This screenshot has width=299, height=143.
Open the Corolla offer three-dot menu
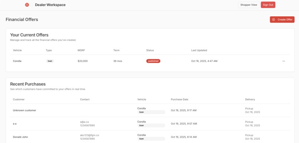[x=283, y=61]
